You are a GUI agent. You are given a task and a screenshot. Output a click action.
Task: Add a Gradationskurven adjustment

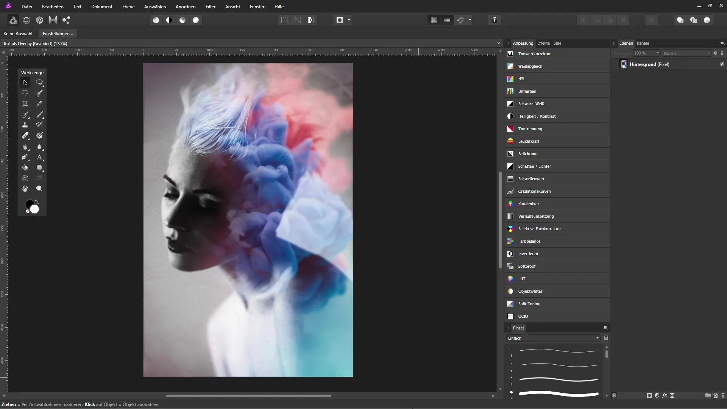[x=557, y=191]
